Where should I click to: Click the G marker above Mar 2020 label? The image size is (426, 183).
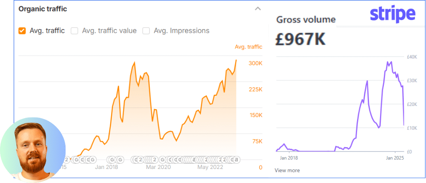(163, 160)
